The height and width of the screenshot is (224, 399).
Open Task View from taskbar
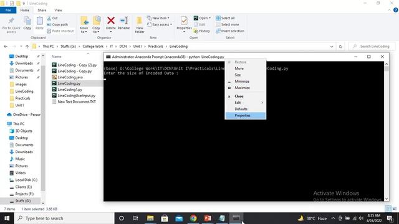135,218
